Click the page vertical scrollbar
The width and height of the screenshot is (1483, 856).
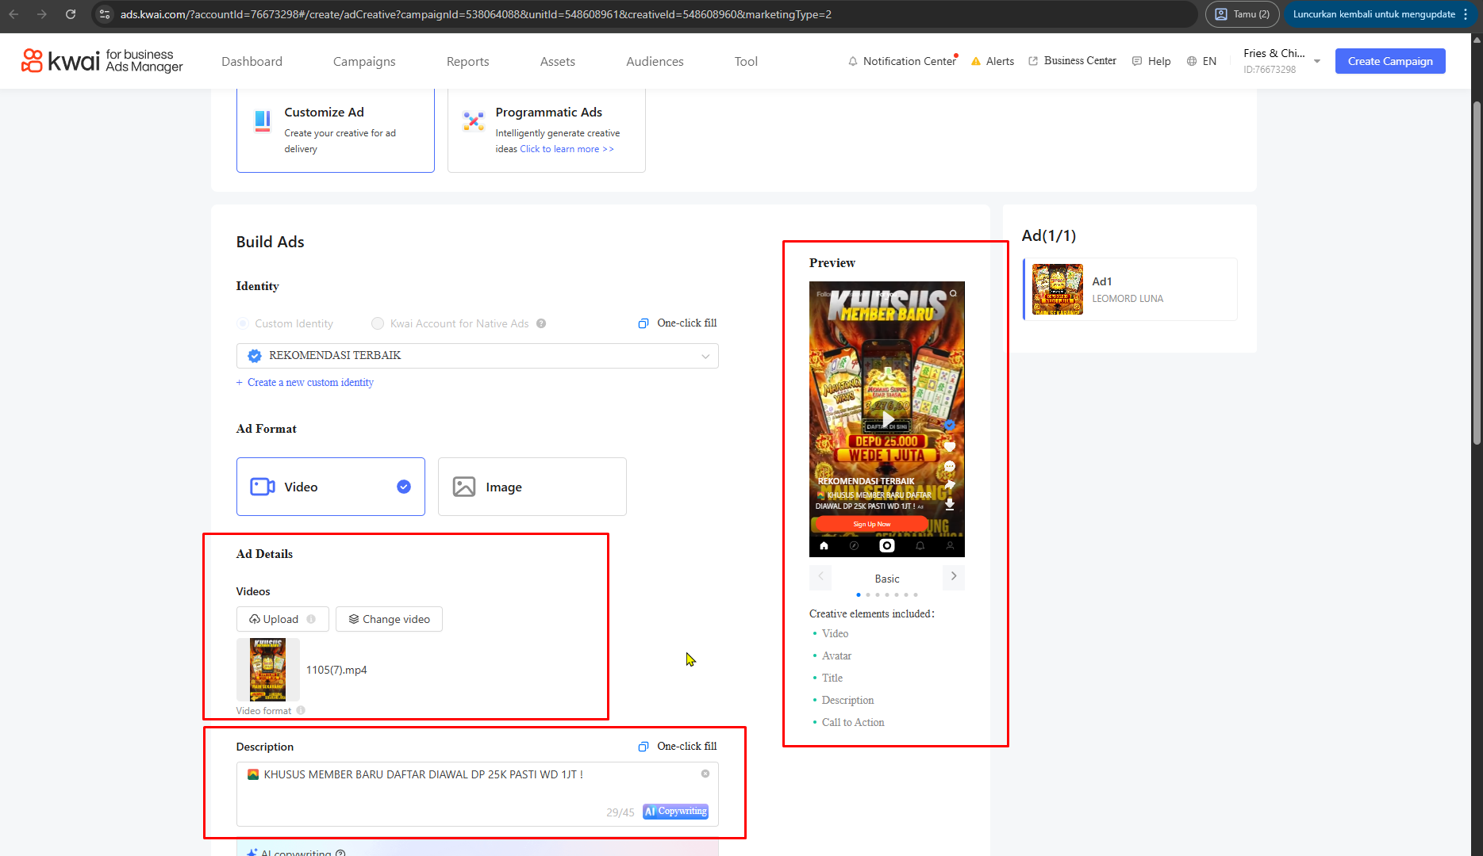1477,273
